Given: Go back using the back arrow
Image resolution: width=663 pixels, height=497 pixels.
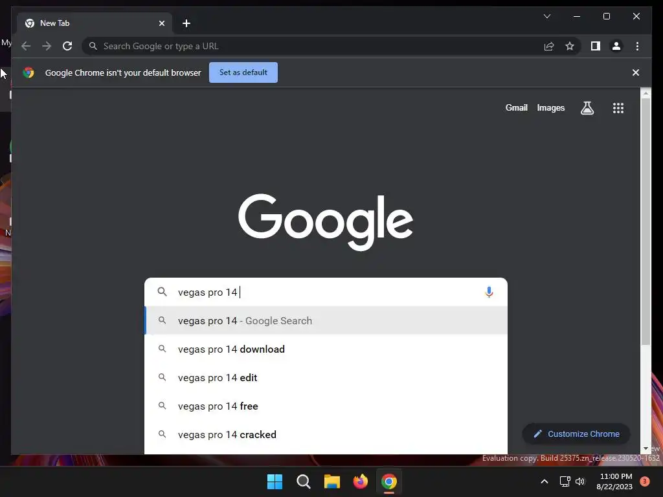Looking at the screenshot, I should pos(26,46).
